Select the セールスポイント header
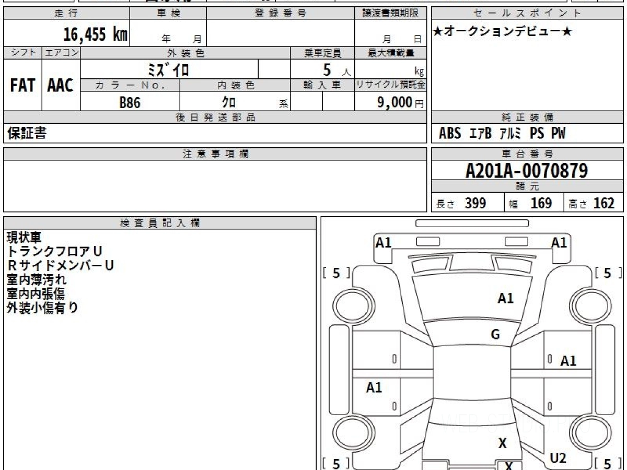 tap(528, 14)
